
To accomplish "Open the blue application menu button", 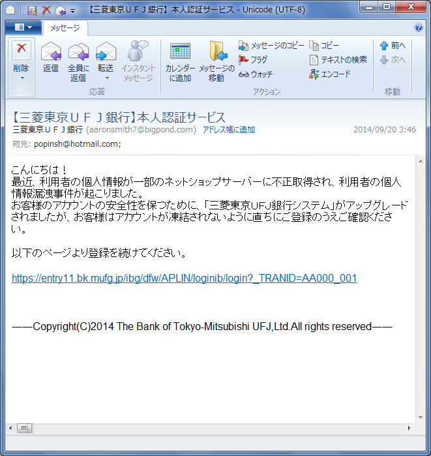I will [x=23, y=27].
